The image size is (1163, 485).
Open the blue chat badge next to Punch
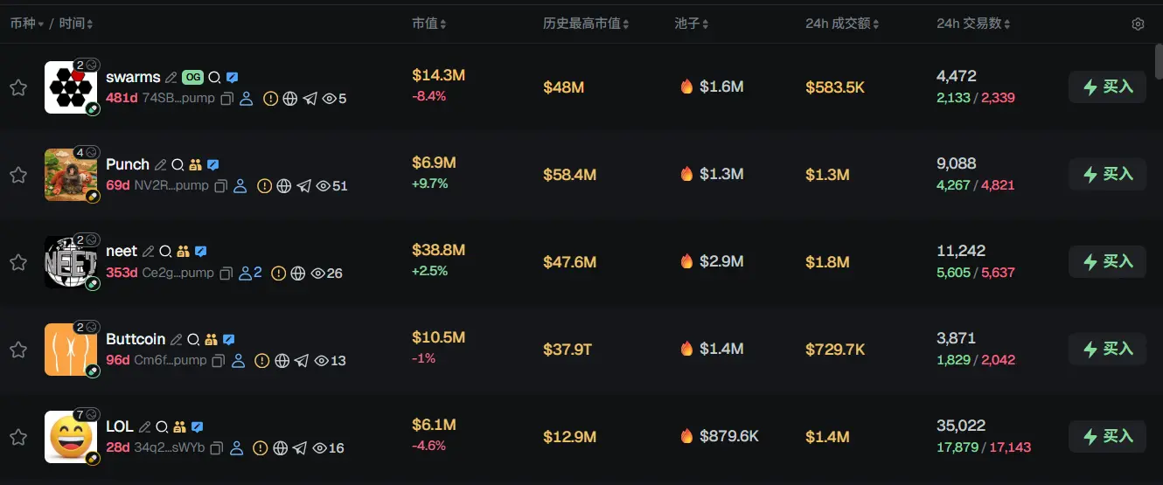212,164
